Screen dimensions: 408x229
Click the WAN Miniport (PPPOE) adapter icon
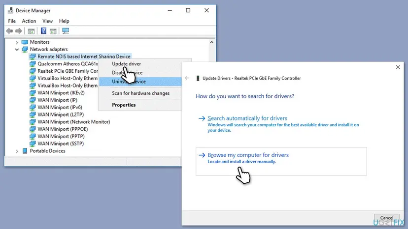click(x=33, y=129)
